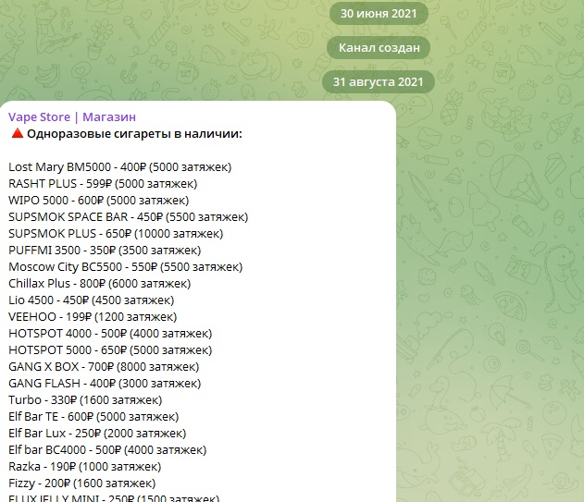Select the Fizzy - 200₽ line
The height and width of the screenshot is (502, 584).
tap(82, 484)
